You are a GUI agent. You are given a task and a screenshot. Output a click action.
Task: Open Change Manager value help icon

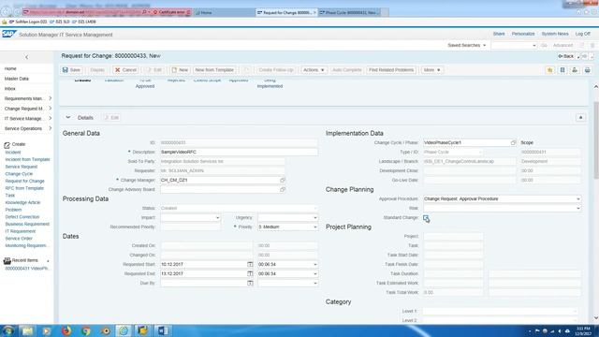tap(283, 180)
